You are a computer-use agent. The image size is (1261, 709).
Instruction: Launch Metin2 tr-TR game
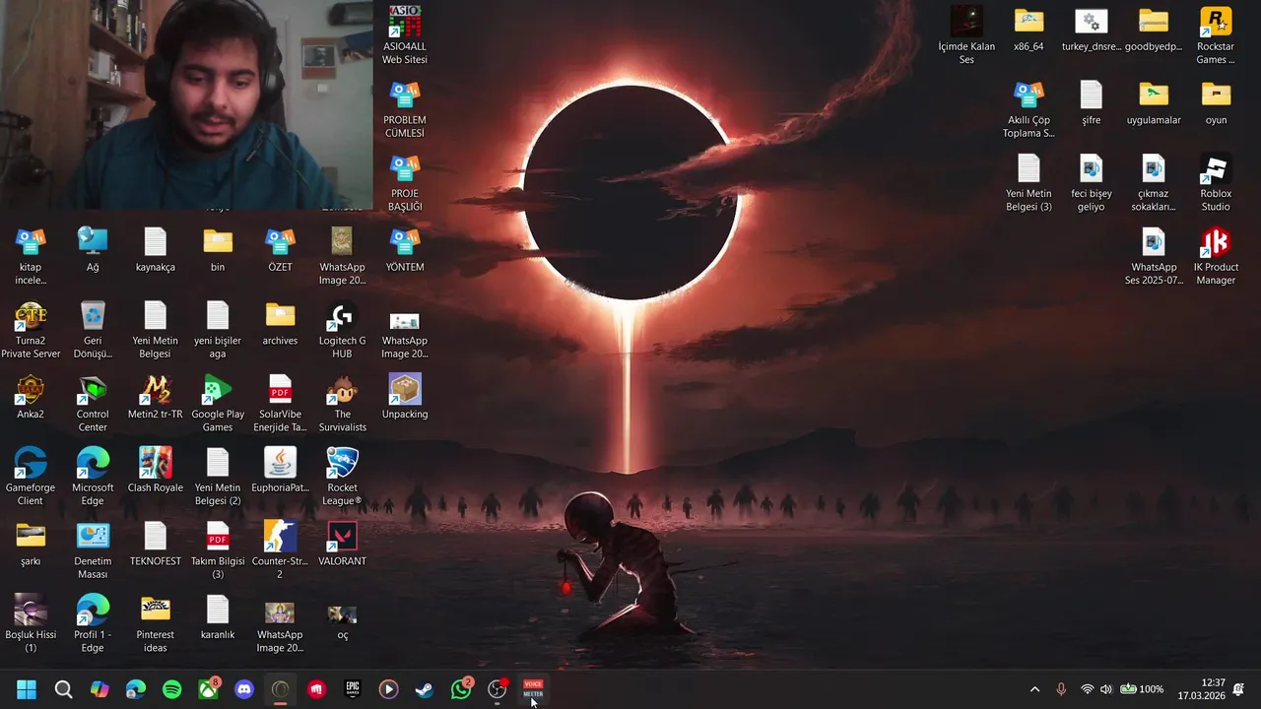(156, 396)
